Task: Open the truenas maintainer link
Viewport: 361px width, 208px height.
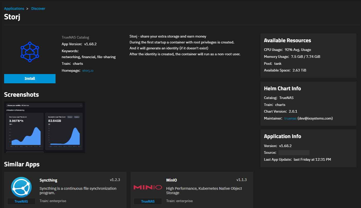Action: (x=290, y=118)
